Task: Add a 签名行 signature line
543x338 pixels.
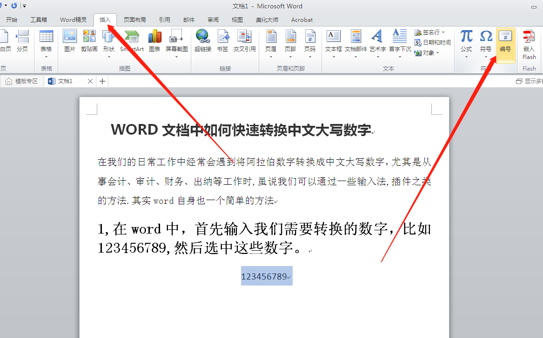Action: tap(429, 32)
